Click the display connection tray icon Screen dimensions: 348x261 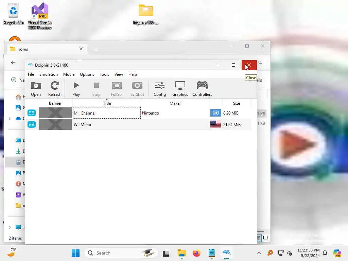tap(281, 253)
